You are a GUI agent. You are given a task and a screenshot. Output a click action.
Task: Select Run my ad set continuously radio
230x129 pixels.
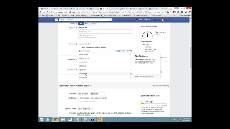78,98
